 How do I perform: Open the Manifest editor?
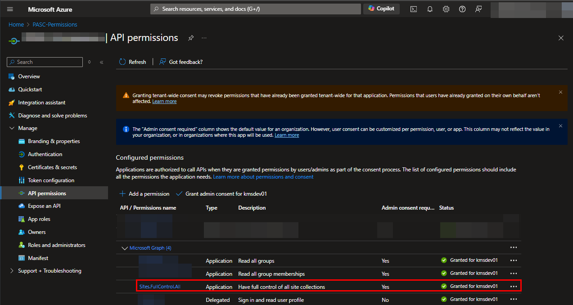38,258
